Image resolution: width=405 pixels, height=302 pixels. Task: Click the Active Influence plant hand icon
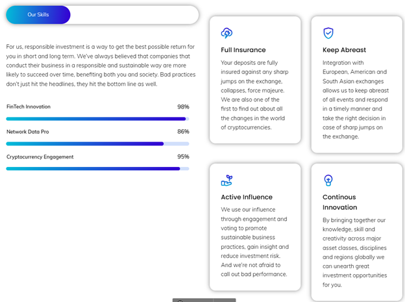pos(227,180)
